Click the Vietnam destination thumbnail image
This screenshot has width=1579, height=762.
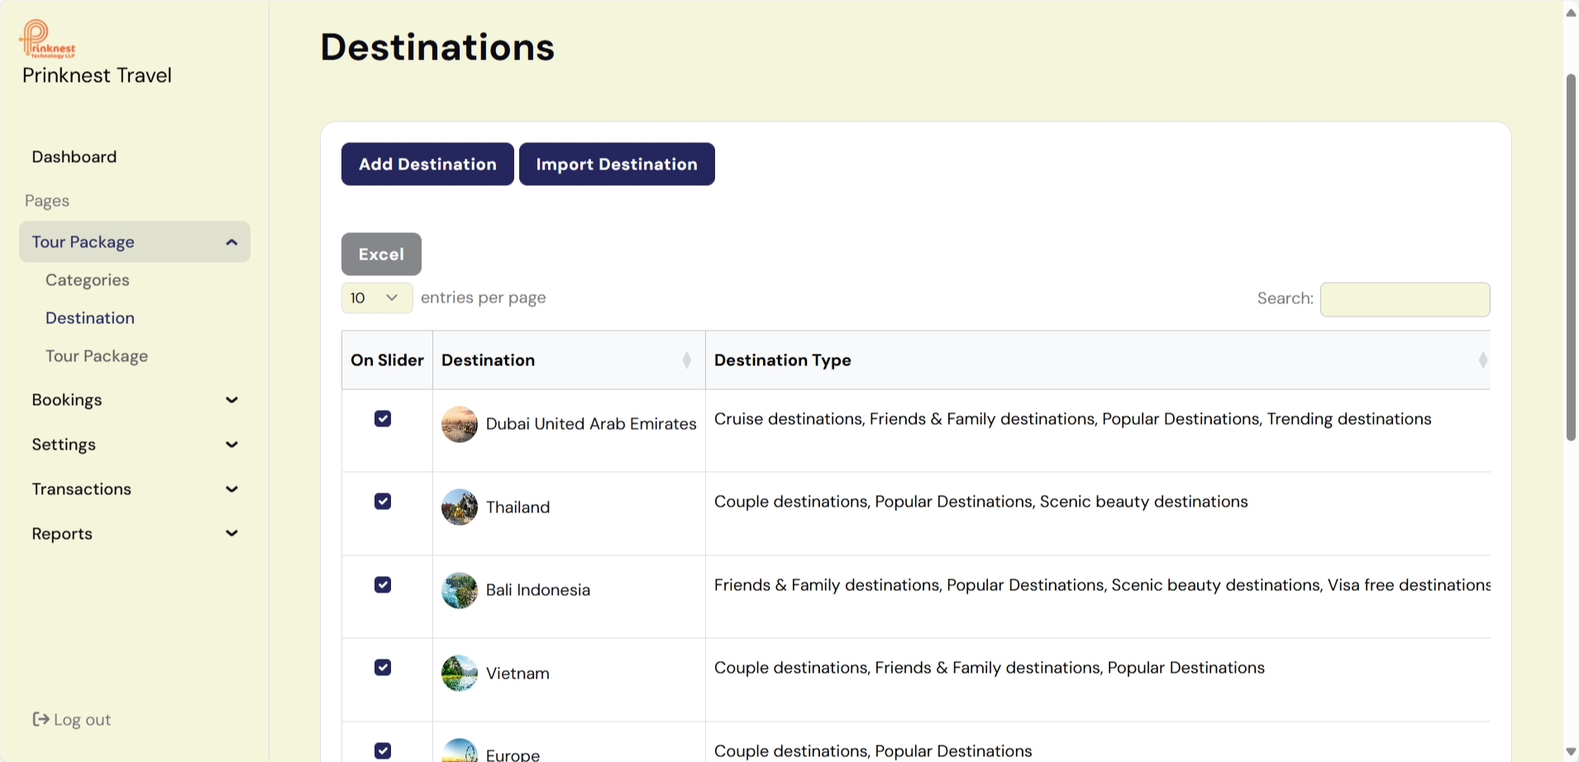(460, 674)
